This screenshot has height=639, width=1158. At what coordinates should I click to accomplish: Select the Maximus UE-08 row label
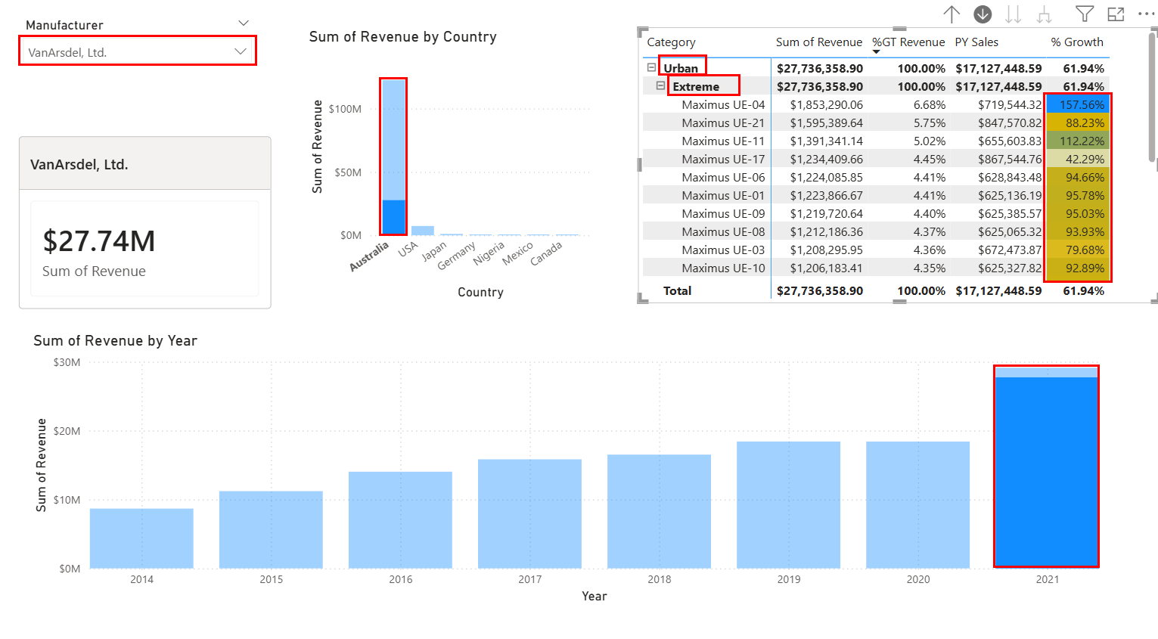coord(723,231)
